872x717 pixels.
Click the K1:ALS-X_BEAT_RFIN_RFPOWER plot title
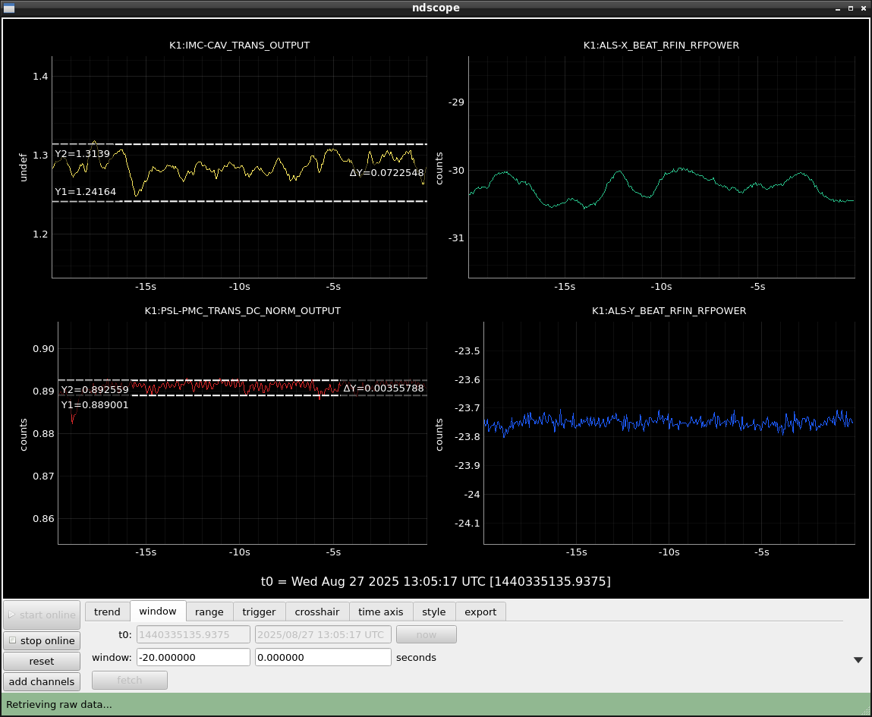[x=661, y=46]
